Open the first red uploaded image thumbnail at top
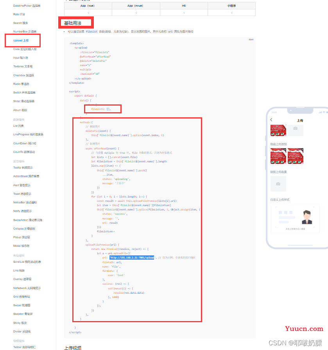 (278, 130)
